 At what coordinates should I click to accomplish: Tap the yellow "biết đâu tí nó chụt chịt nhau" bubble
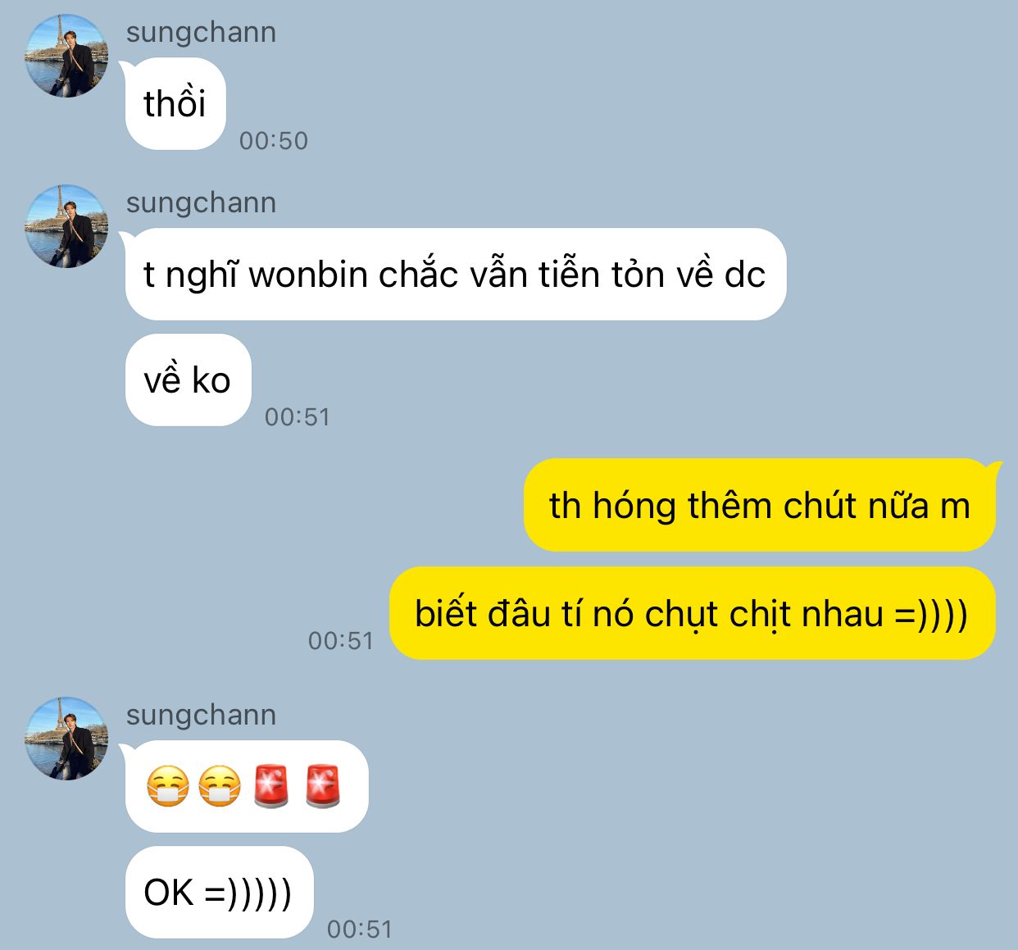[x=693, y=613]
